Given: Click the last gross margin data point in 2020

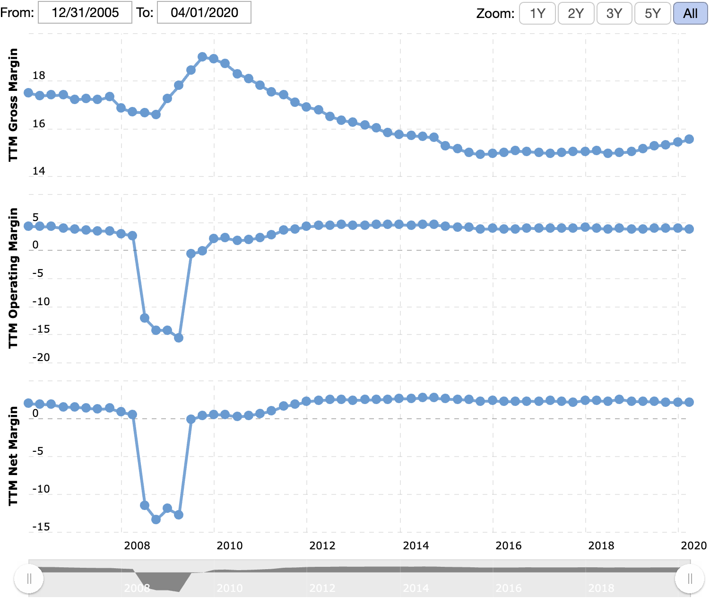Looking at the screenshot, I should point(689,139).
